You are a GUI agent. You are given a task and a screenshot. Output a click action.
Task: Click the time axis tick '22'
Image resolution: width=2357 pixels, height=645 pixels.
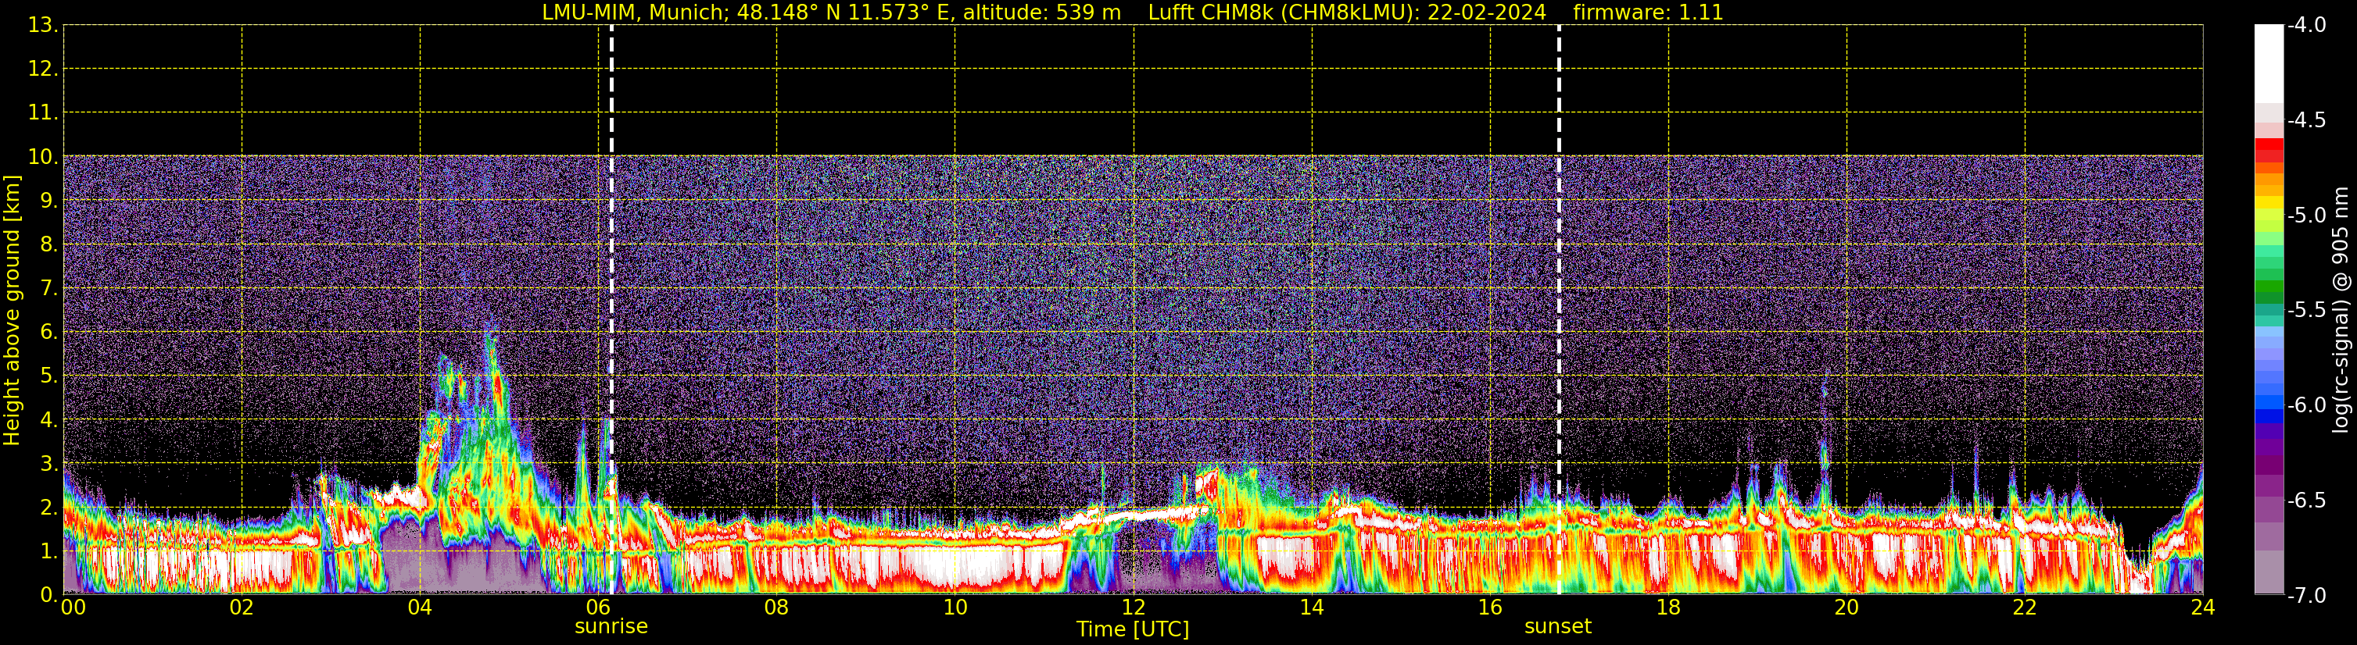coord(2025,608)
